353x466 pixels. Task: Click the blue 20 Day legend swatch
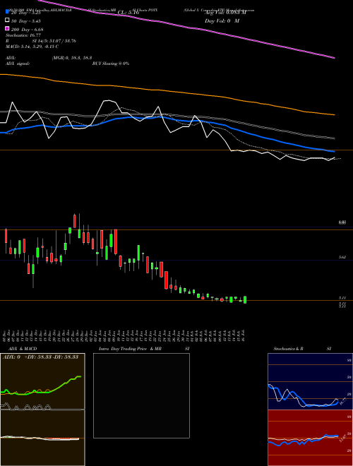point(7,12)
